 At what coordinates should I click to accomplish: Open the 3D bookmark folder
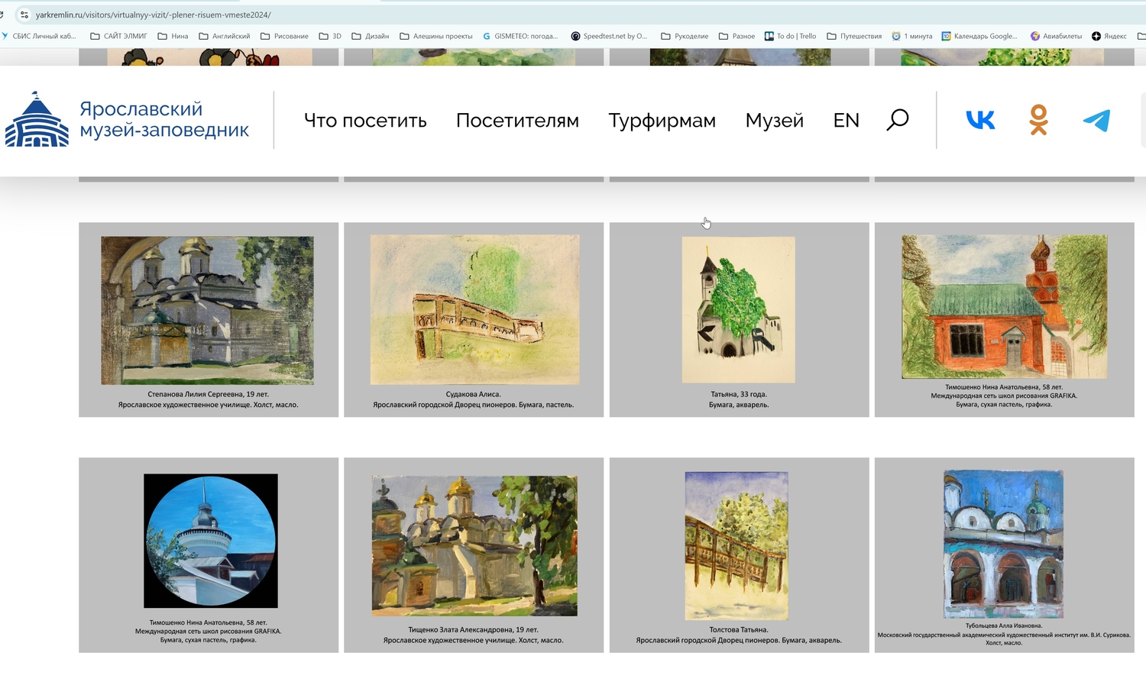tap(330, 36)
